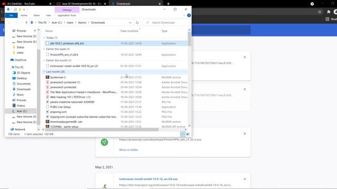Click the file list vertical scrollbar
Screen dimensions: 337x189
click(190, 38)
